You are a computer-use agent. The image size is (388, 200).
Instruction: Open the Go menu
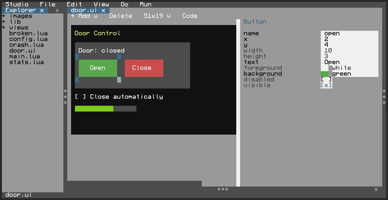tap(125, 4)
